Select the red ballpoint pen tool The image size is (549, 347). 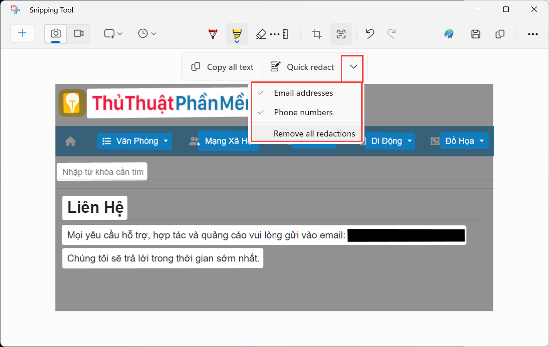tap(213, 34)
